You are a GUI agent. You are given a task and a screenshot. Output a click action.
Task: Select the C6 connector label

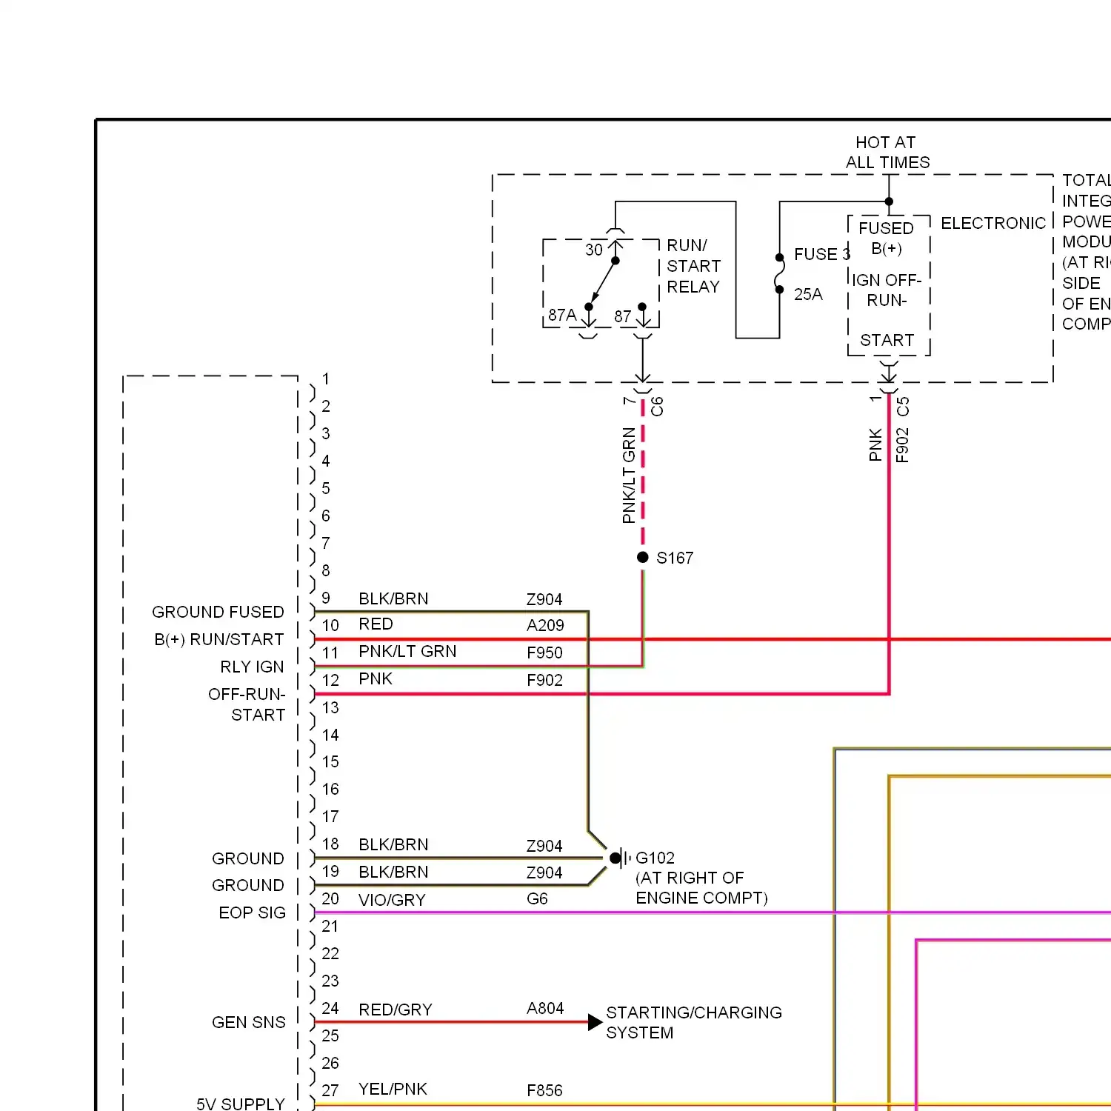click(x=657, y=407)
